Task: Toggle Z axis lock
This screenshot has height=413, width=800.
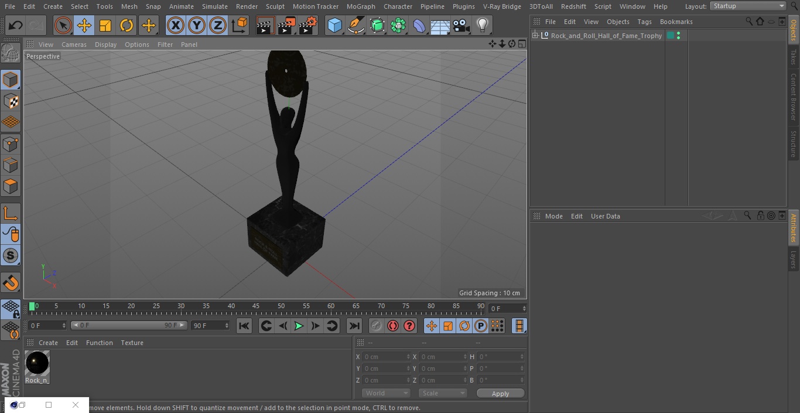Action: point(218,25)
